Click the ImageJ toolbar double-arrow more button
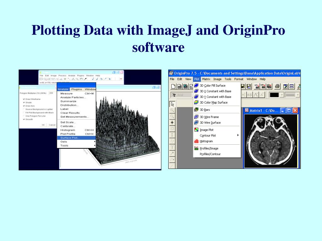 point(121,79)
